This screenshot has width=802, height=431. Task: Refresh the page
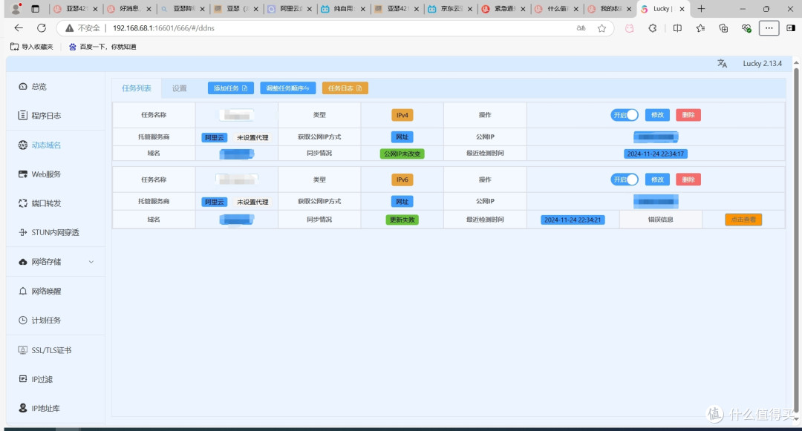click(x=42, y=28)
